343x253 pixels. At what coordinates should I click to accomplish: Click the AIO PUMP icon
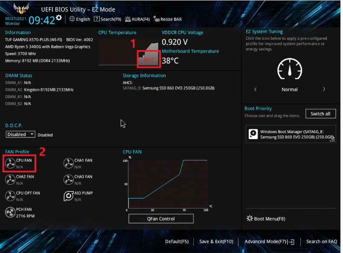(x=68, y=196)
